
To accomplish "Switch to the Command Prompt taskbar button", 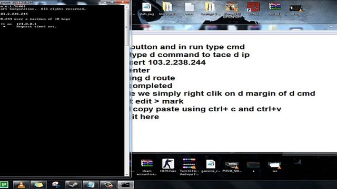I will pos(125,185).
